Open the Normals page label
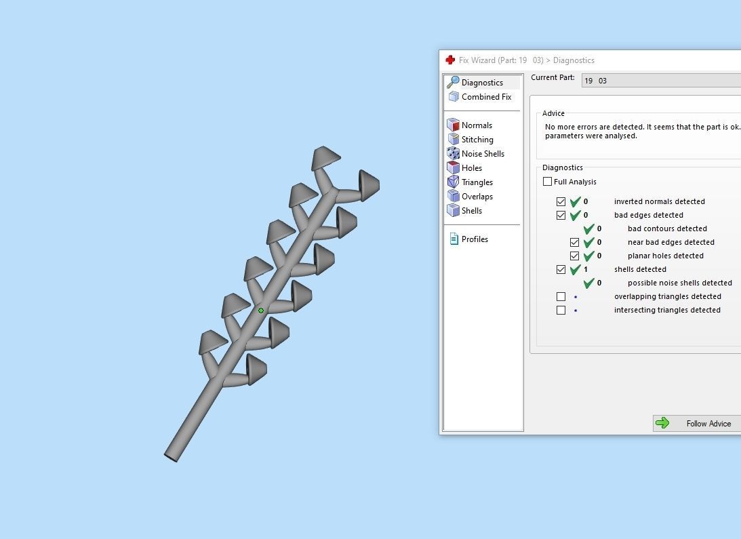The image size is (741, 539). (477, 125)
